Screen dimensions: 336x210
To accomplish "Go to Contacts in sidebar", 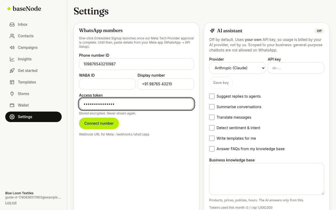I will point(33,36).
